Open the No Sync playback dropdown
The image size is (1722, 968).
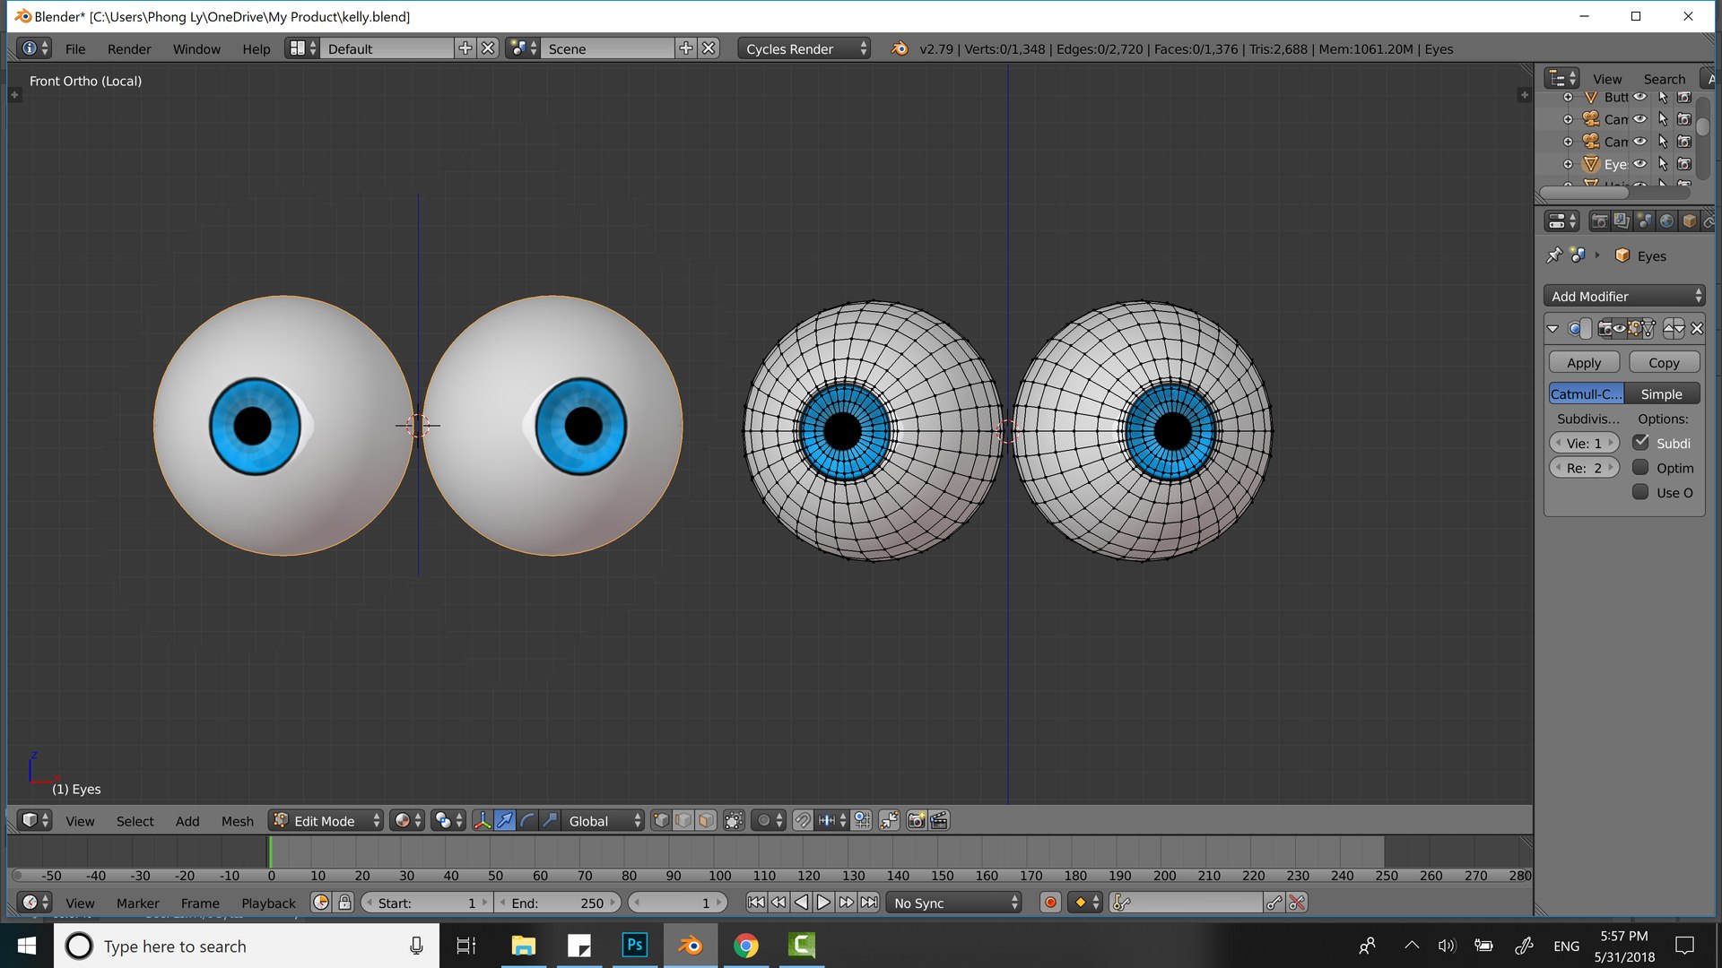point(955,903)
